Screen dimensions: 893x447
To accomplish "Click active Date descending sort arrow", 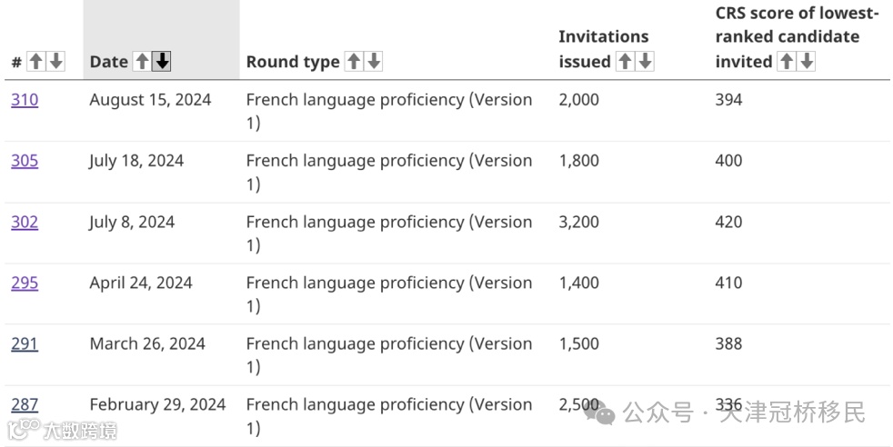I will point(162,62).
